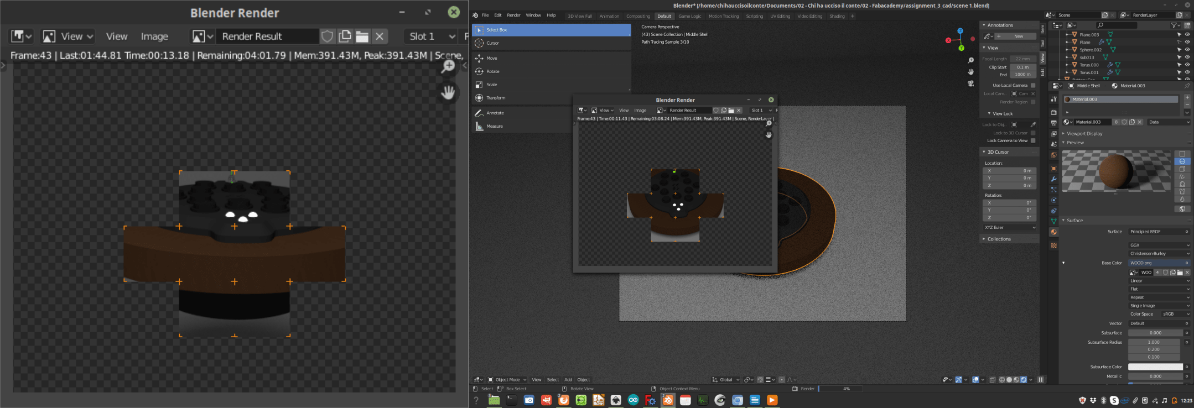Image resolution: width=1194 pixels, height=408 pixels.
Task: Select the Cursor tool in Blender toolbar
Action: [x=552, y=43]
